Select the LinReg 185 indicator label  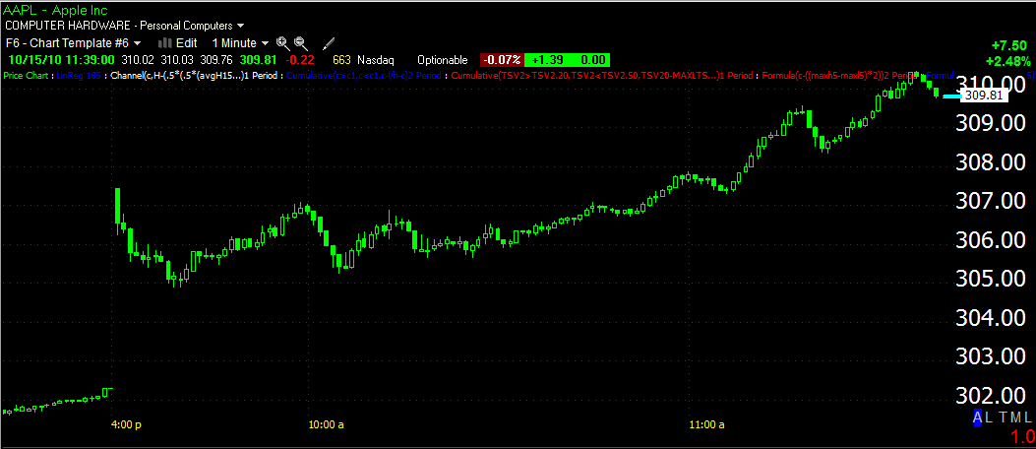click(80, 76)
